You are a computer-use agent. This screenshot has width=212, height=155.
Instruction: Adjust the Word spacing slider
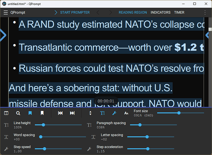click(x=63, y=137)
